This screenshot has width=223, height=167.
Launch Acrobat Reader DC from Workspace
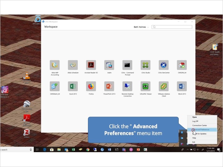91,65
